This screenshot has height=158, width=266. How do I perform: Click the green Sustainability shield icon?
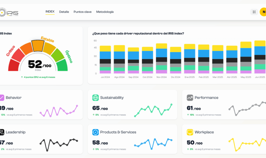(95, 98)
